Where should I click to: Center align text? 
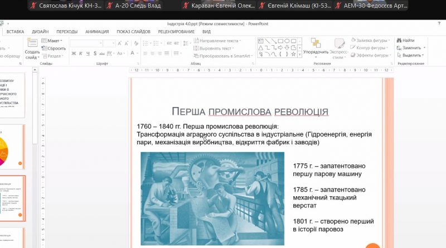pyautogui.click(x=152, y=54)
